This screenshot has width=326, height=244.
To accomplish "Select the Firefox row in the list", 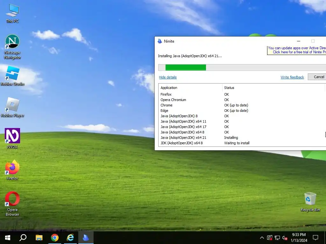I will coord(242,94).
